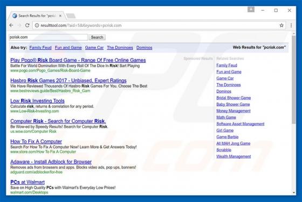Click the scrollbar down arrow

pyautogui.click(x=294, y=193)
